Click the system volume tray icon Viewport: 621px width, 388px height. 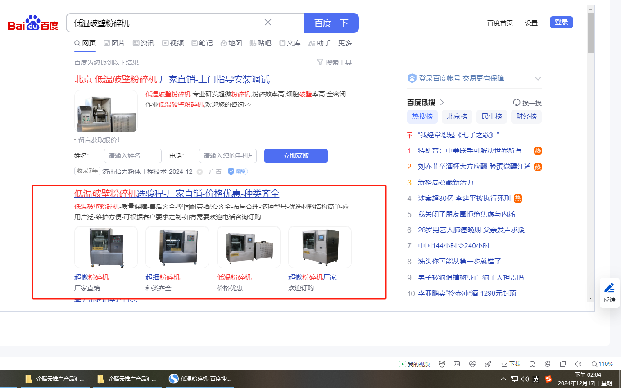point(525,379)
